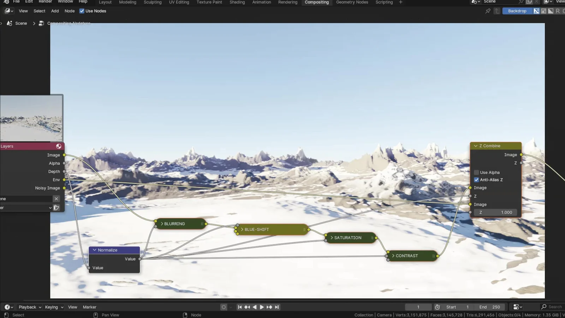Jump to the first frame in timeline
Image resolution: width=565 pixels, height=318 pixels.
pyautogui.click(x=240, y=307)
